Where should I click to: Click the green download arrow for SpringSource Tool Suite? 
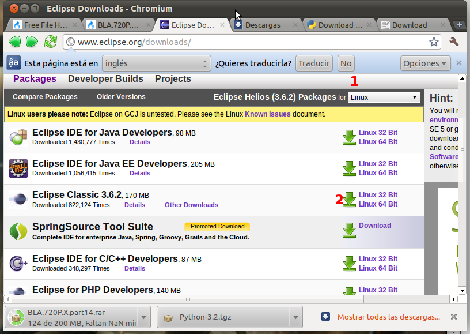tap(349, 230)
